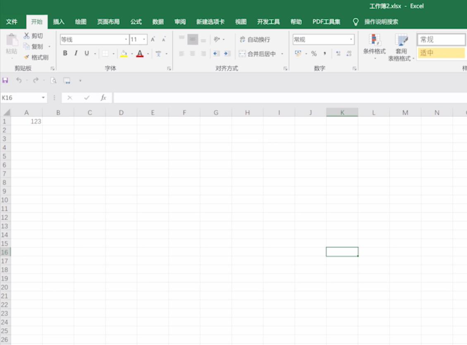Click the Insert Function fx icon
Viewport: 467px width, 345px height.
103,98
